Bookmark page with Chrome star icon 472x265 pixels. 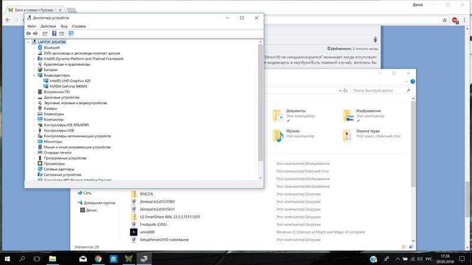pos(445,20)
